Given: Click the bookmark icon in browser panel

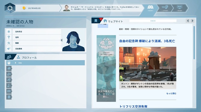Looking at the screenshot, I should [96, 21].
